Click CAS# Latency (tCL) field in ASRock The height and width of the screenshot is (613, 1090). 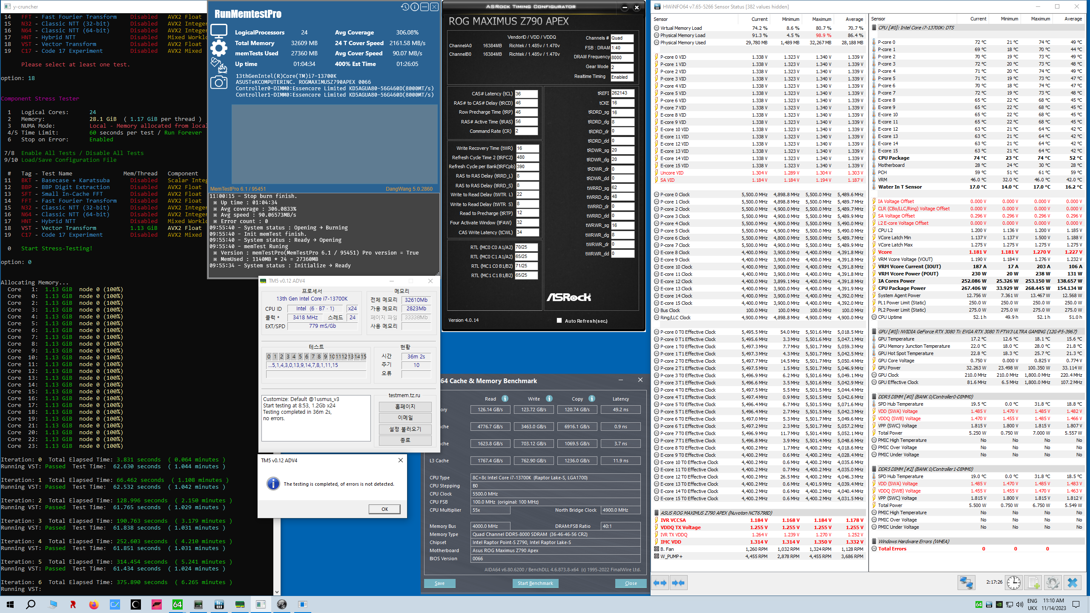click(x=526, y=94)
